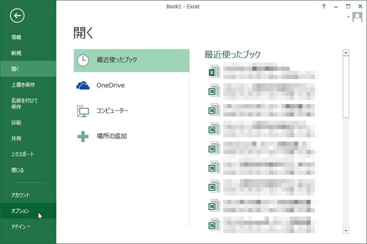This screenshot has height=244, width=367.
Task: Open the ninth recent workbook icon
Action: (214, 224)
